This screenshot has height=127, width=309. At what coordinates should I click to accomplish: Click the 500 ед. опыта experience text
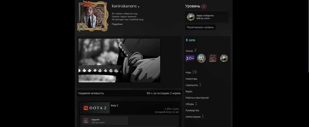pyautogui.click(x=203, y=18)
